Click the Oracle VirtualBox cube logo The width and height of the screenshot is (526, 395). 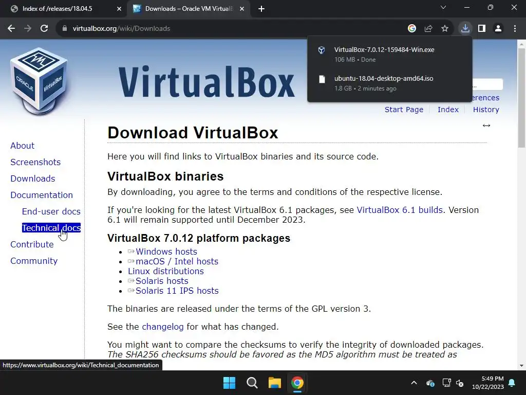40,81
